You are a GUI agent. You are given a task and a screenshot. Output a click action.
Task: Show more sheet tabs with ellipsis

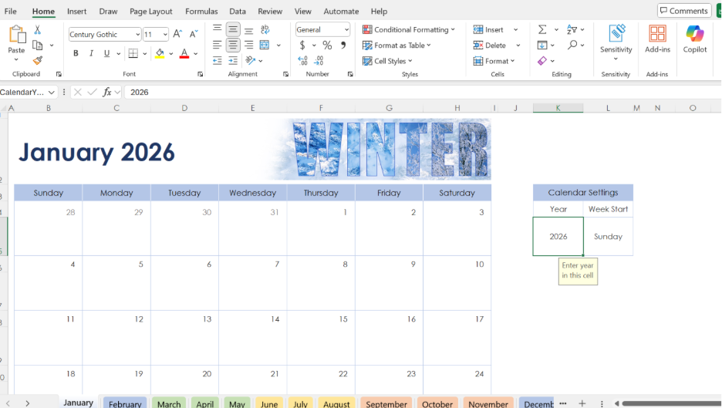click(562, 403)
